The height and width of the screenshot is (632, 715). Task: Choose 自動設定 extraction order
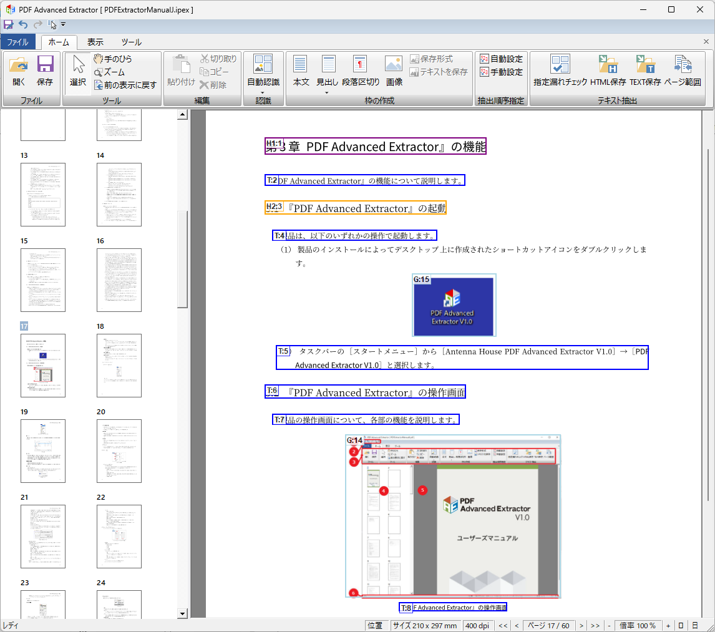click(x=501, y=59)
